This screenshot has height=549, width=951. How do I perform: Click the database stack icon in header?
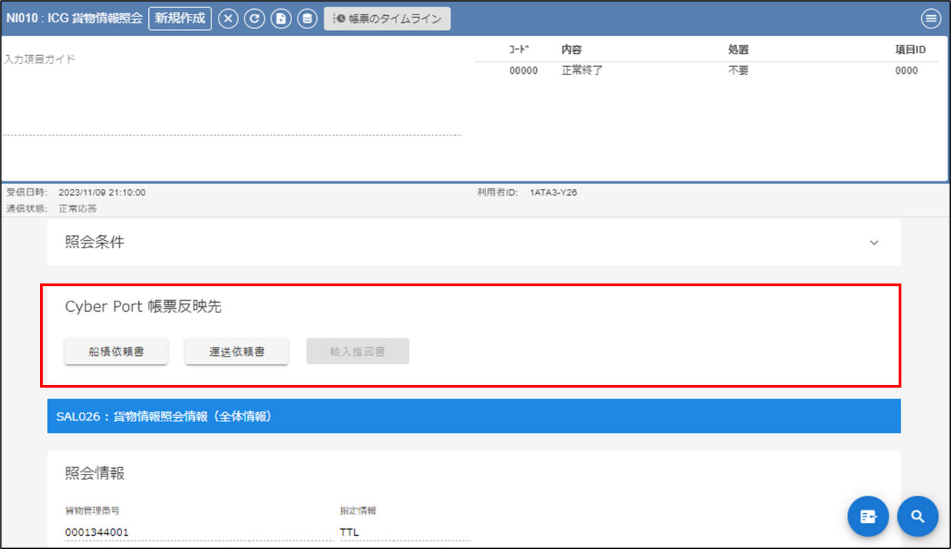307,19
